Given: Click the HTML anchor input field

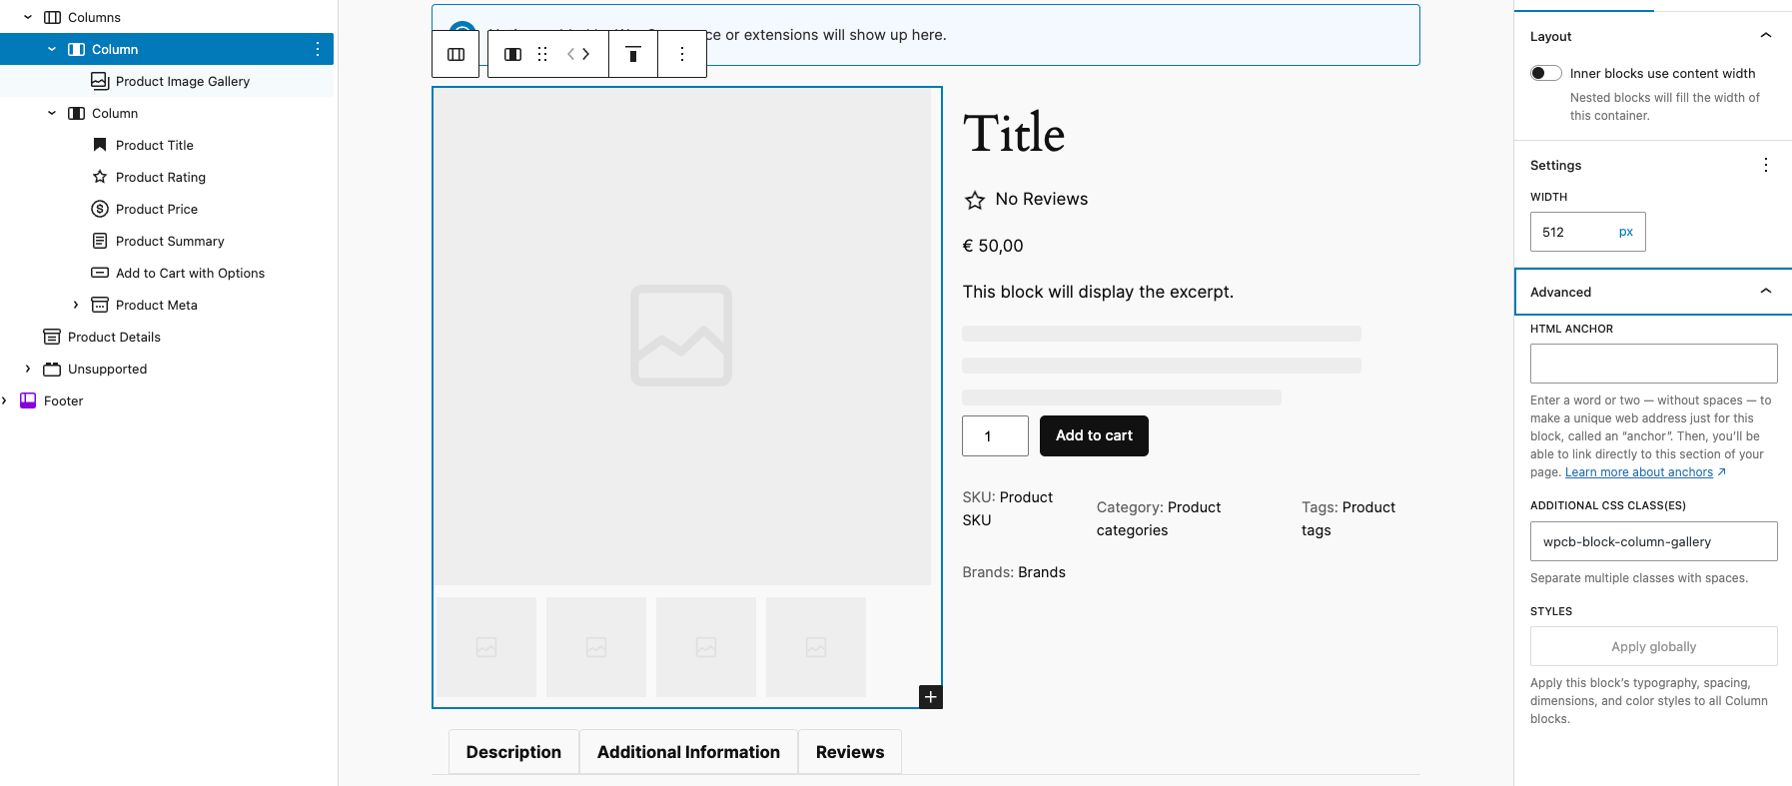Looking at the screenshot, I should (x=1653, y=364).
